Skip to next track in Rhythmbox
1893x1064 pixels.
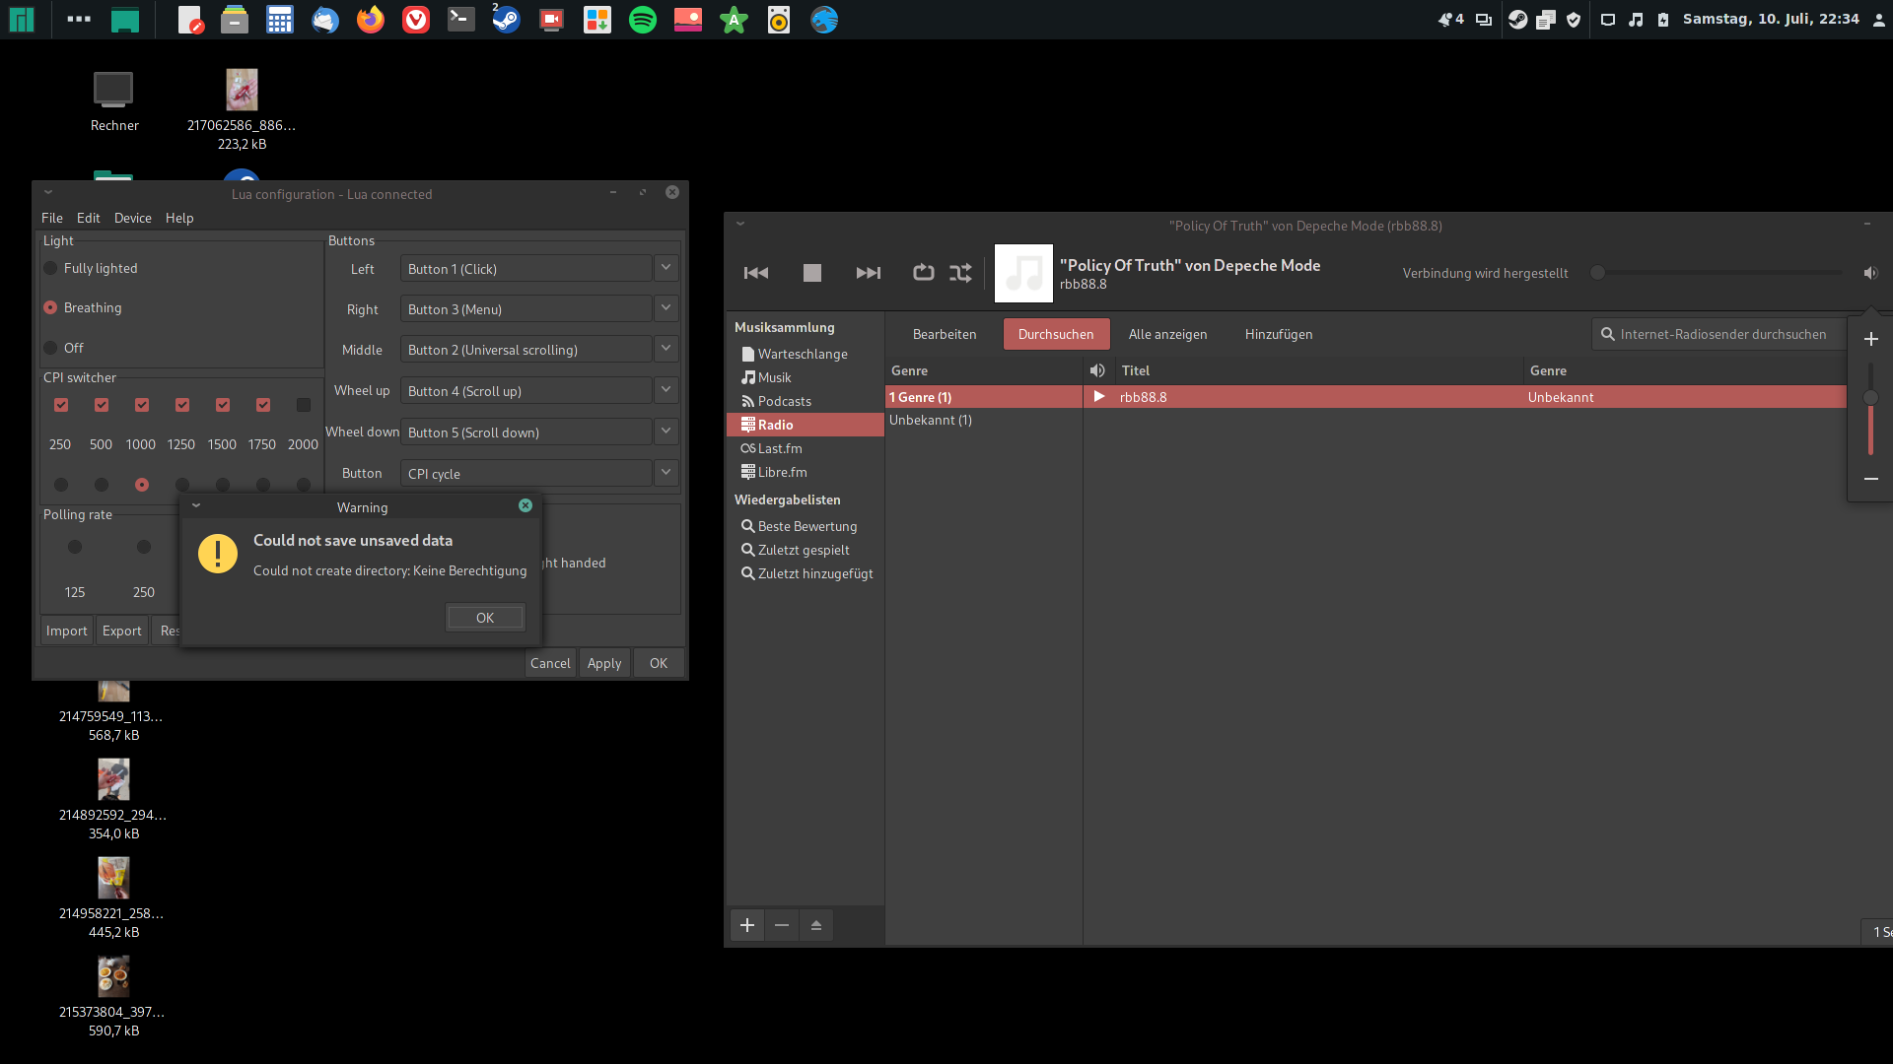coord(868,273)
